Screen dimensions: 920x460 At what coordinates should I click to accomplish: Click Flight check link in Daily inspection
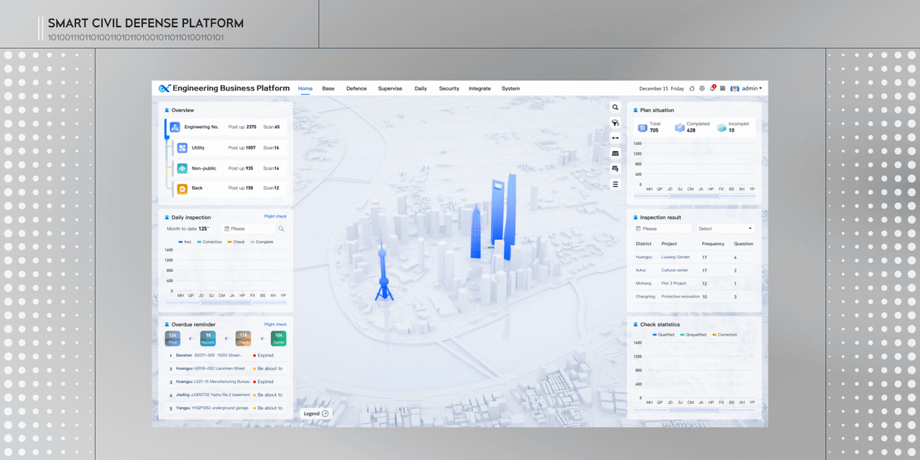(x=275, y=216)
